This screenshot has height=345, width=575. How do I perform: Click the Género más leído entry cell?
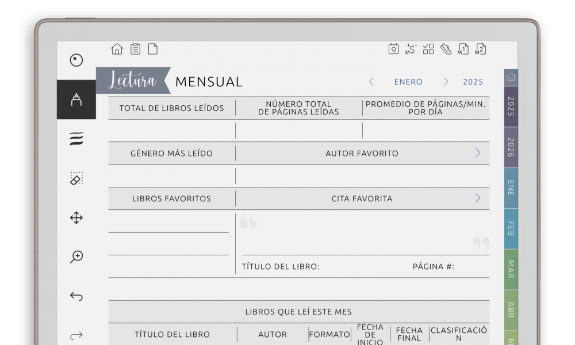point(171,176)
